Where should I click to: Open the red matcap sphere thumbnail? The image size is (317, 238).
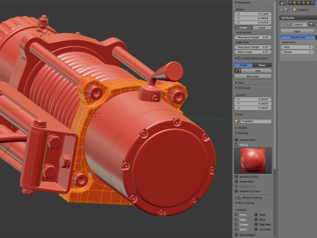coord(253,161)
